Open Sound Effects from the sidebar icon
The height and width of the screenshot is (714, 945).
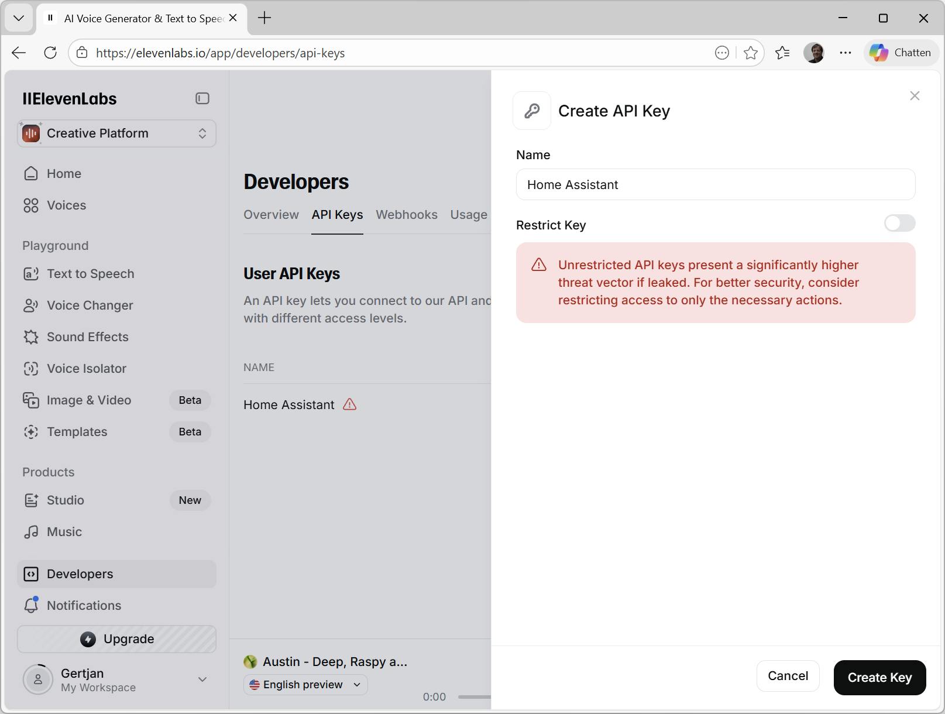pyautogui.click(x=31, y=337)
